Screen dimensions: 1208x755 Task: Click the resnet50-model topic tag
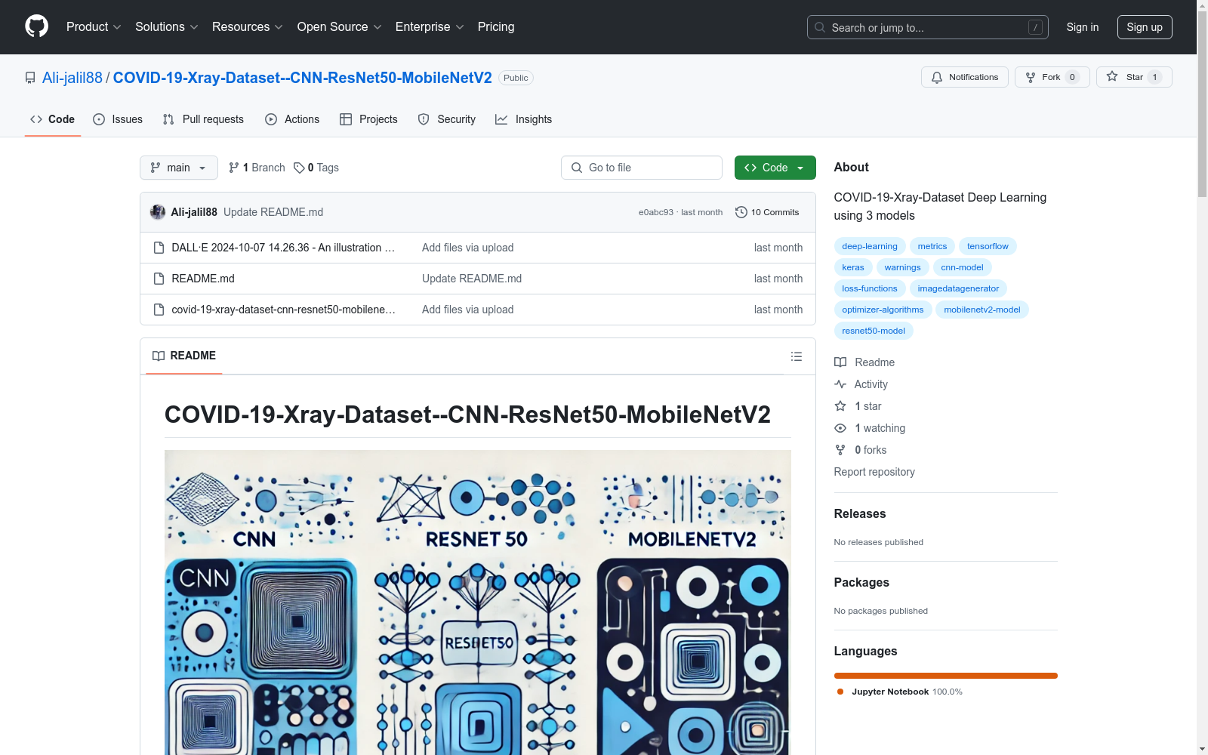click(874, 331)
